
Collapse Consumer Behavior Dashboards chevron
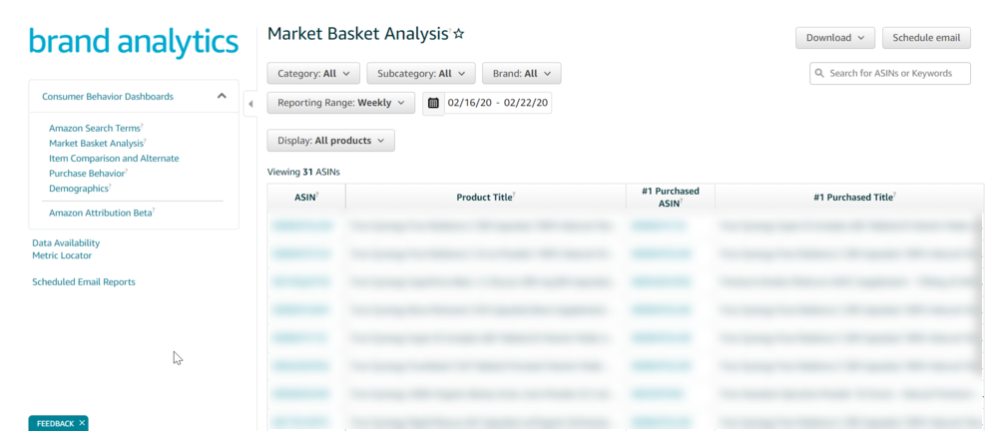tap(222, 96)
